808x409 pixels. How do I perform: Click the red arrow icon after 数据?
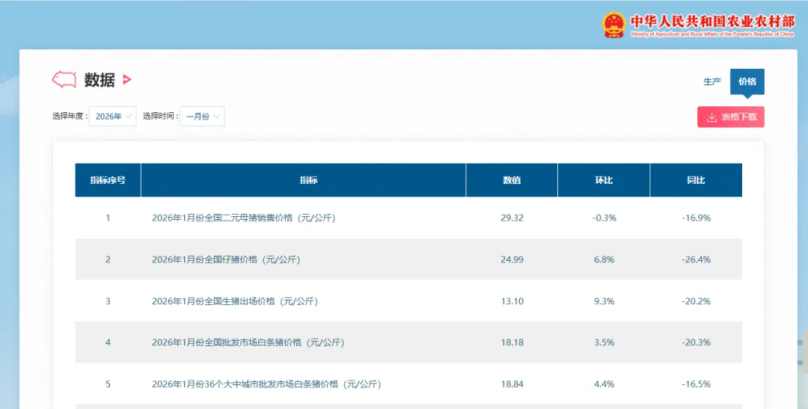[x=126, y=79]
